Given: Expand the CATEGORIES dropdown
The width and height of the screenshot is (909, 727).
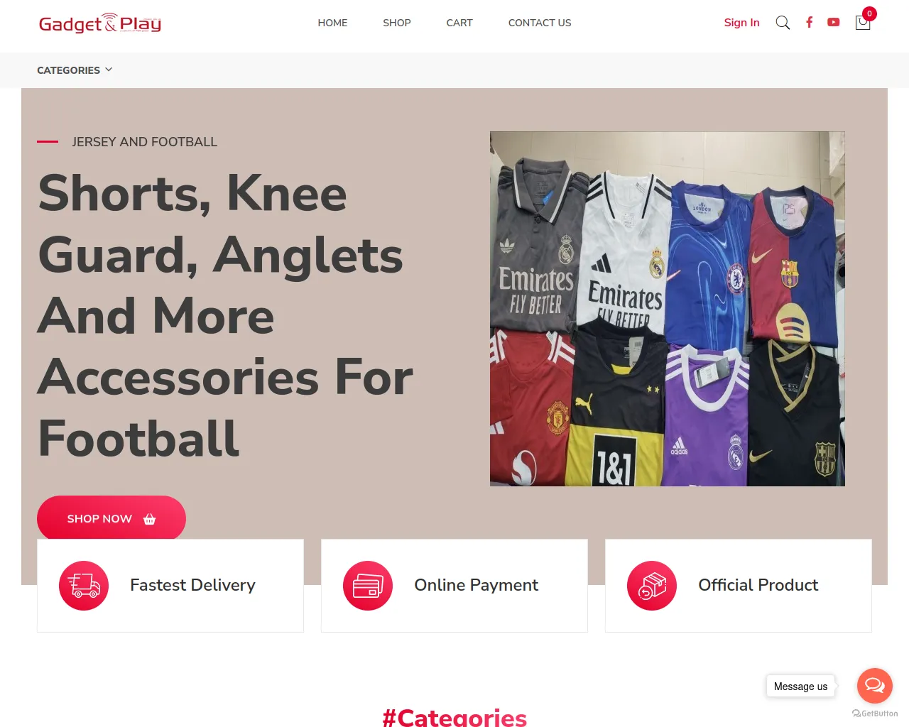Looking at the screenshot, I should (75, 70).
